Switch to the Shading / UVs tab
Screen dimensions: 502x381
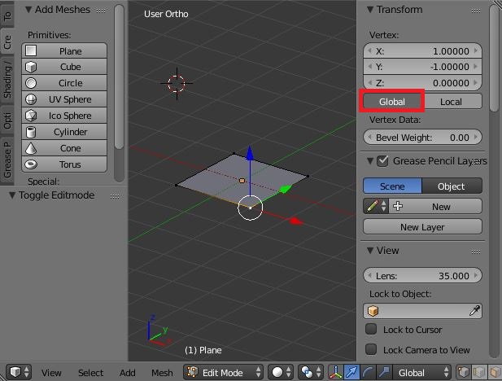[7, 81]
